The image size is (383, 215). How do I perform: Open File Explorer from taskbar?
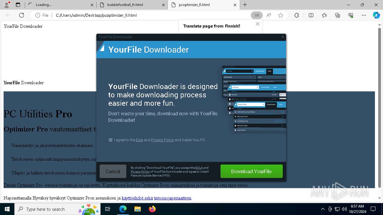pos(137,209)
